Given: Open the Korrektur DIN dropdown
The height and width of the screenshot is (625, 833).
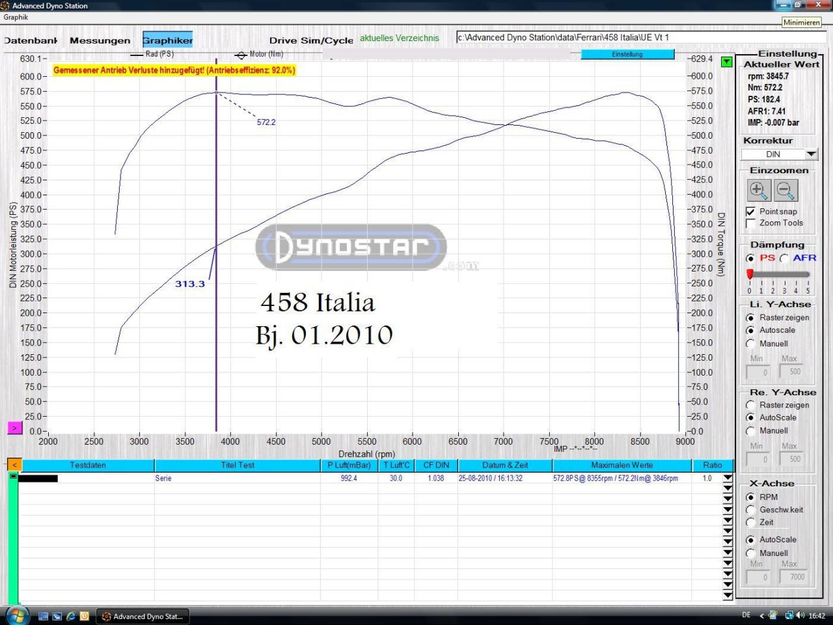Looking at the screenshot, I should (x=811, y=154).
